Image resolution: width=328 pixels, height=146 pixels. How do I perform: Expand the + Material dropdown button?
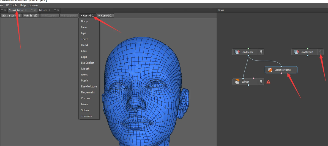pyautogui.click(x=87, y=16)
